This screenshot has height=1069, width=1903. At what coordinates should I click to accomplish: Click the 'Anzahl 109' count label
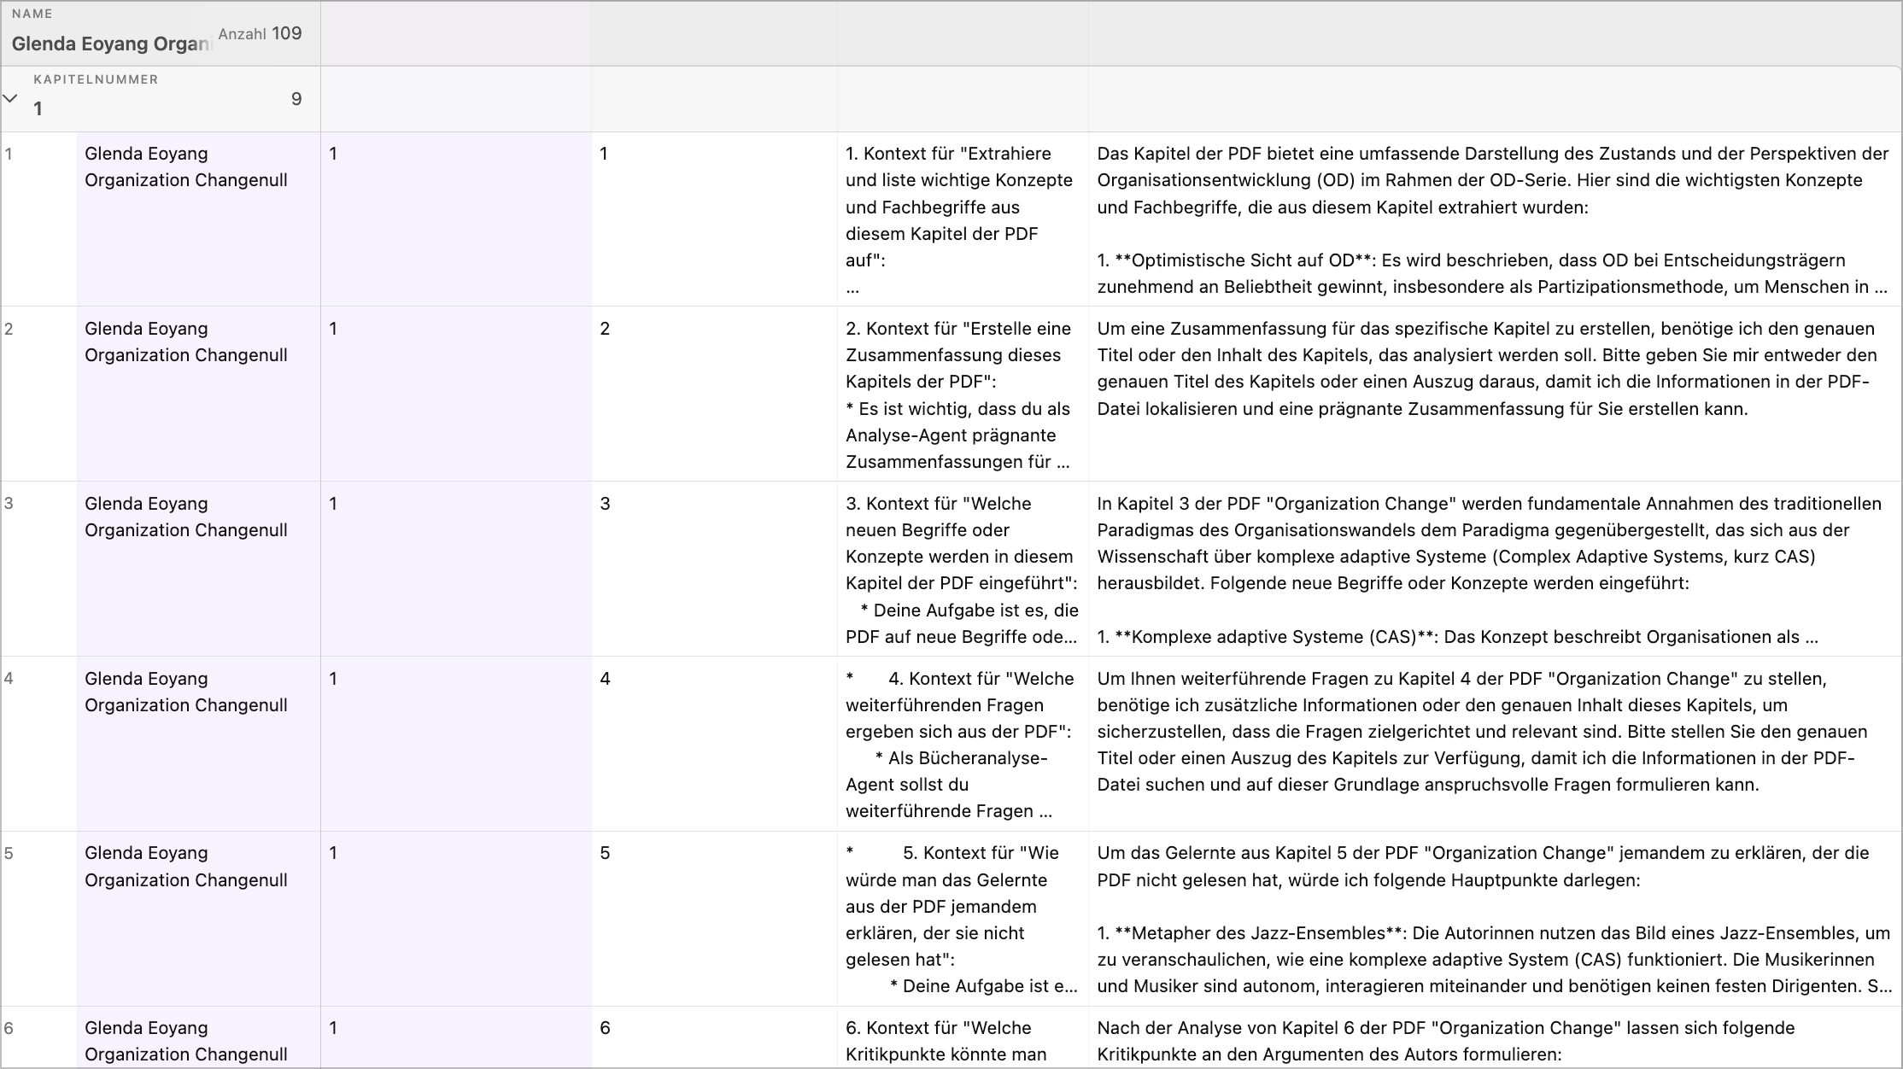[261, 33]
